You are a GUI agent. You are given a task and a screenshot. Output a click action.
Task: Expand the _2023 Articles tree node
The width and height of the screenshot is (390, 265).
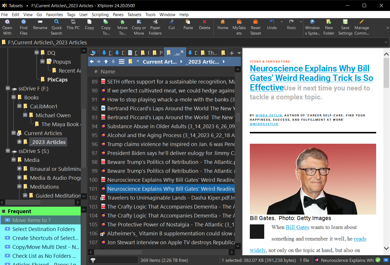click(19, 142)
